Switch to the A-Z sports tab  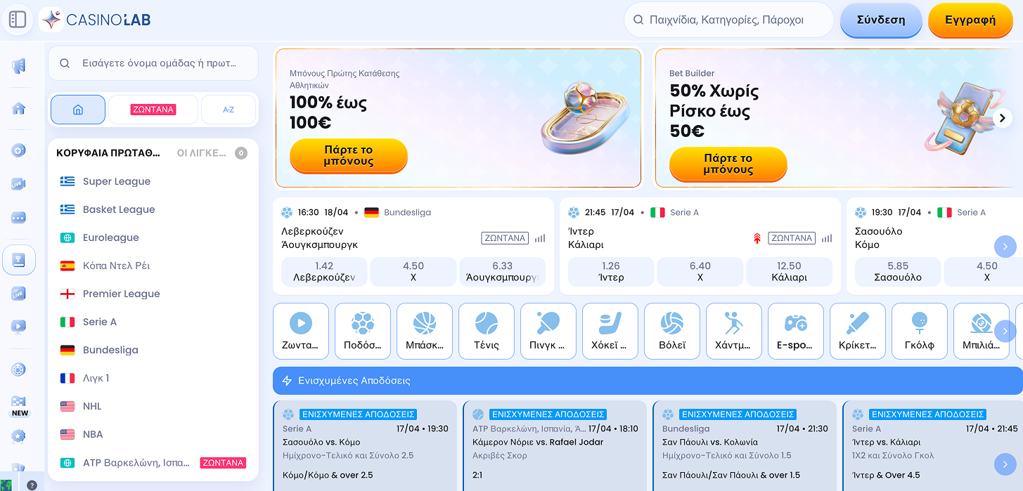click(229, 110)
